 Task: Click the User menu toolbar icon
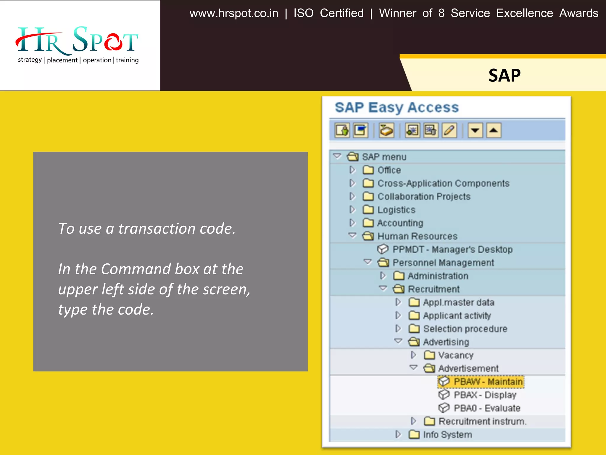(342, 130)
